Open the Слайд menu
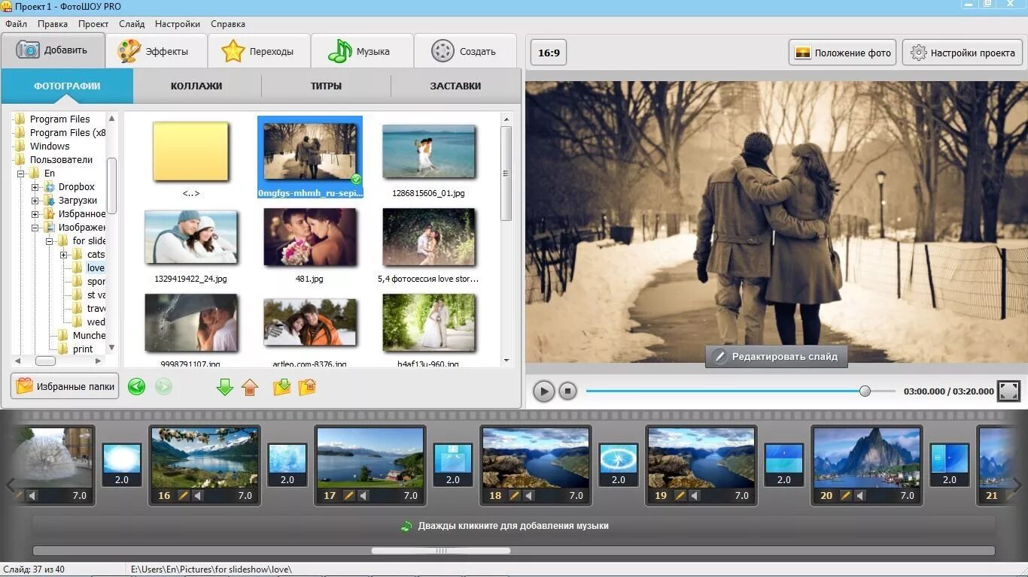Viewport: 1028px width, 577px height. pos(132,24)
